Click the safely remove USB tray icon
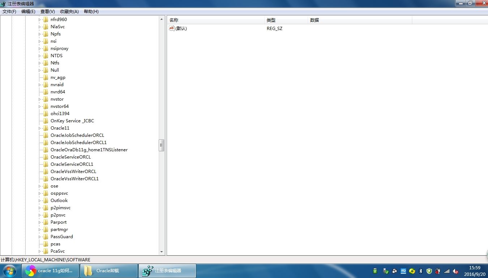488x278 pixels. (386, 271)
